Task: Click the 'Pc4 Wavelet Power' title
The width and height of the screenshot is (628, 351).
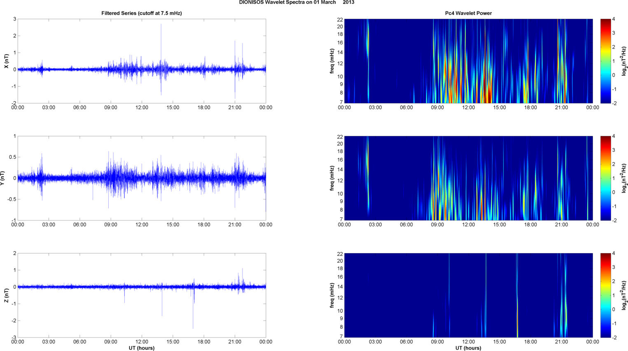Action: [468, 13]
